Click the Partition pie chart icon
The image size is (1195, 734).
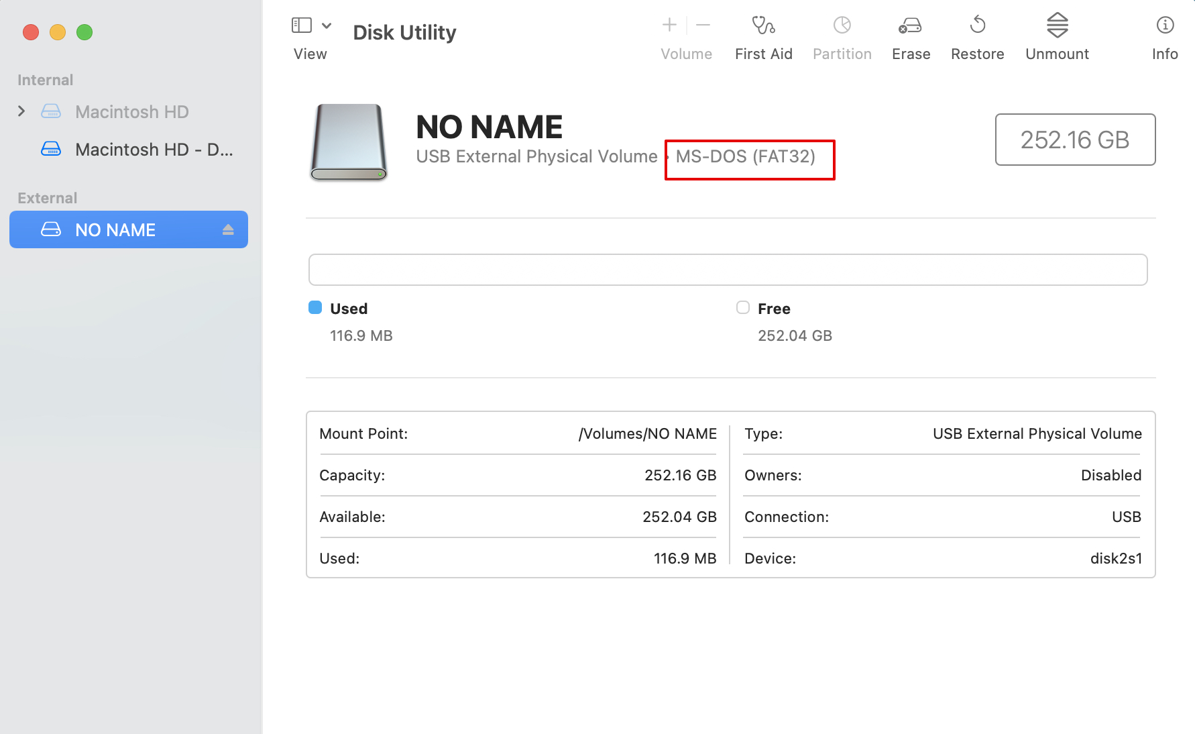(842, 25)
